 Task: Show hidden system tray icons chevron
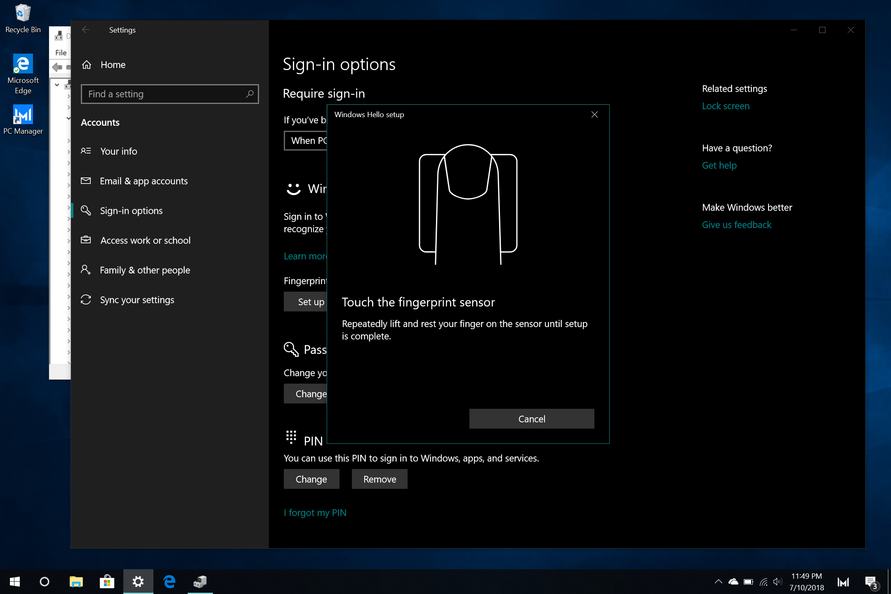718,582
